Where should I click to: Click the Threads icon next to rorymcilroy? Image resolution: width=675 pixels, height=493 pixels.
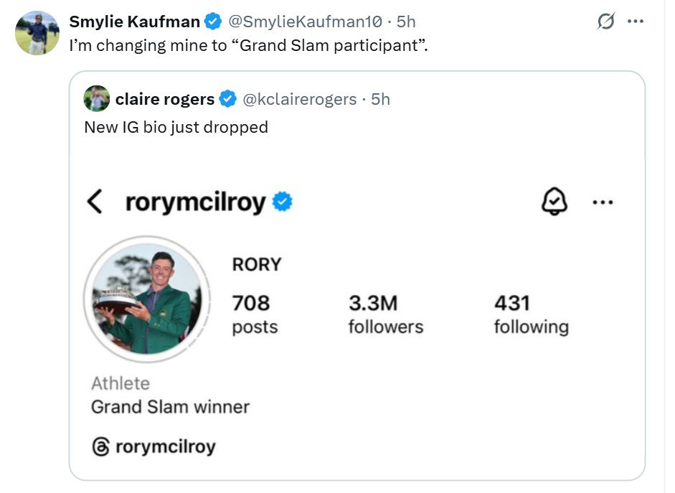[x=100, y=446]
